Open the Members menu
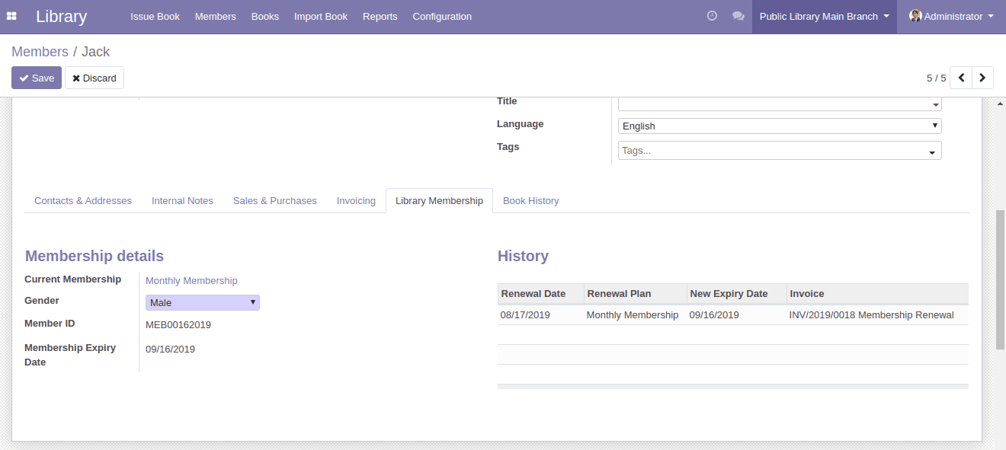Screen dimensions: 1006x450 [x=215, y=16]
